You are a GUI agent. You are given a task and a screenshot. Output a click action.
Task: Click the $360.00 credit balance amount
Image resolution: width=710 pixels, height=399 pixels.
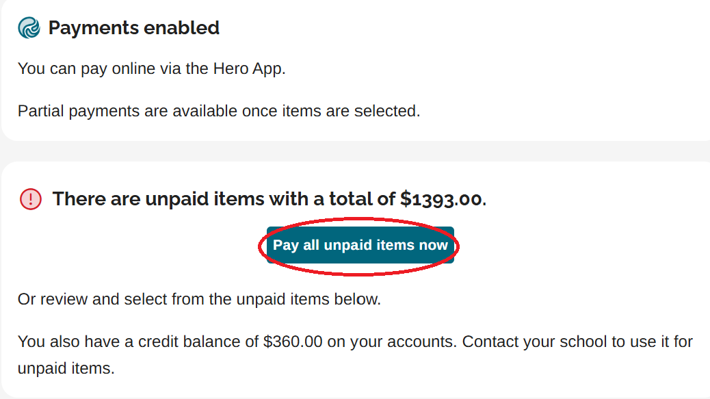(x=292, y=342)
